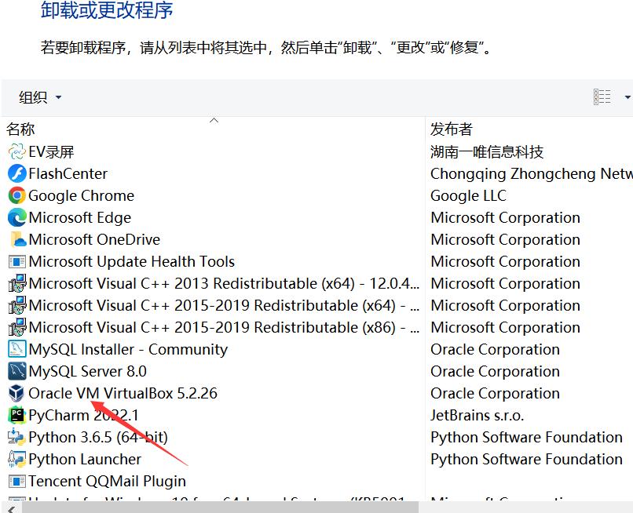The width and height of the screenshot is (633, 513).
Task: Click the ascending sort arrow above 名称
Action: pos(213,119)
